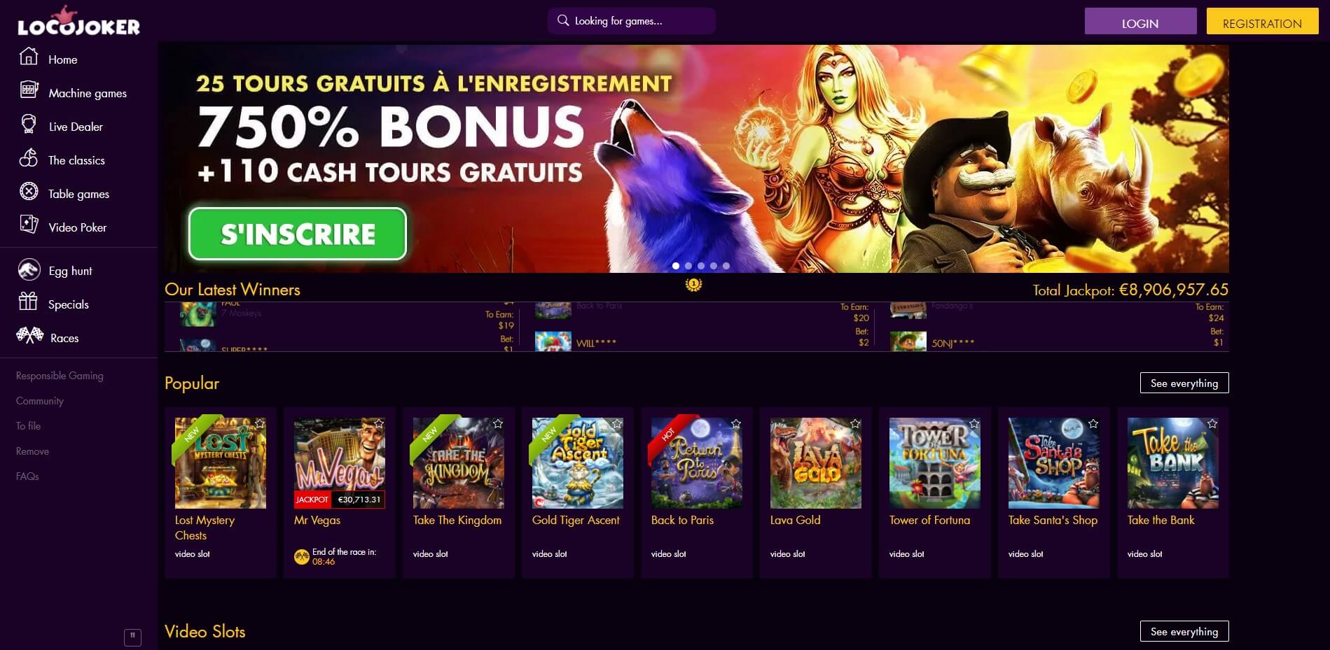Screen dimensions: 1330x650
Task: Open The classics cherry icon
Action: click(29, 158)
